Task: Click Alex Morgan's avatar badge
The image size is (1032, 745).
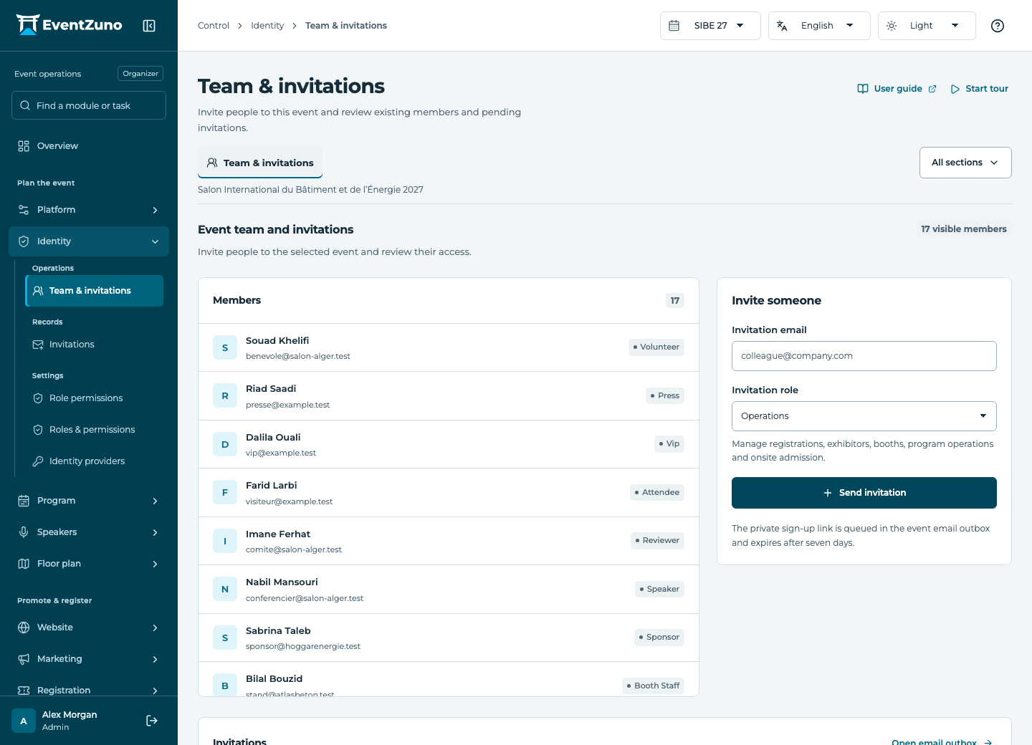Action: pos(24,721)
